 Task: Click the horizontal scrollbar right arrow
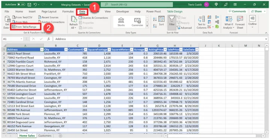(263, 136)
